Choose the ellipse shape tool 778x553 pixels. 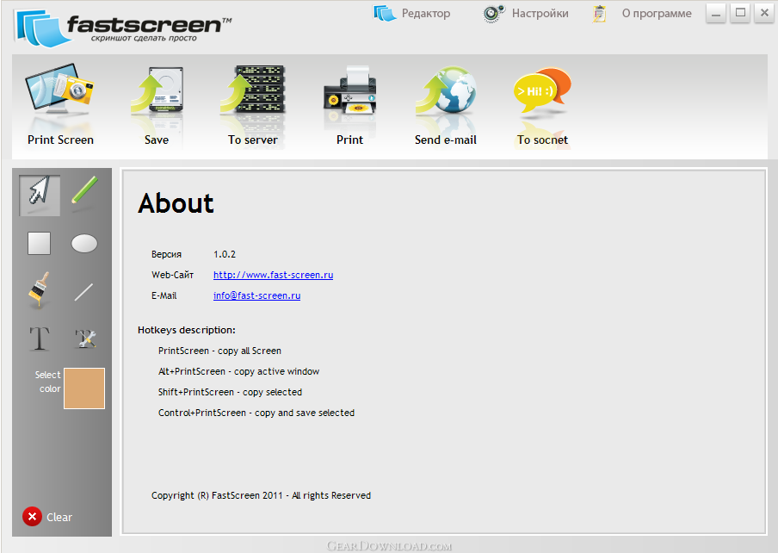click(x=84, y=244)
